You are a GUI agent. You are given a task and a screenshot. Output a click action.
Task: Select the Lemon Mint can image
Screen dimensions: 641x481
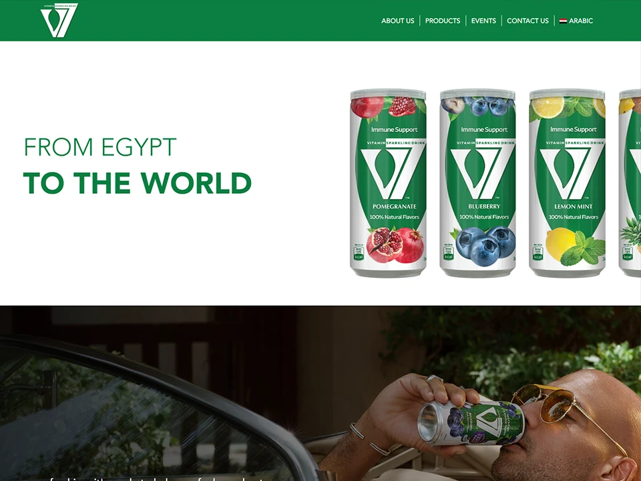[567, 183]
